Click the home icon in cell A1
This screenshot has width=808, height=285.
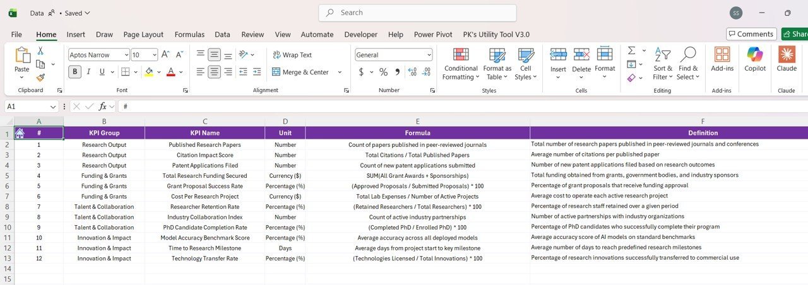(20, 133)
